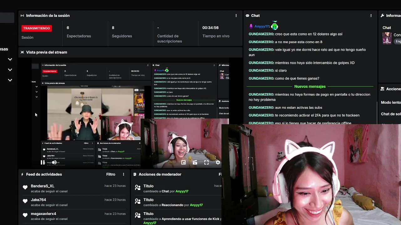The width and height of the screenshot is (401, 225).
Task: Enter fullscreen in stream preview
Action: tap(206, 162)
